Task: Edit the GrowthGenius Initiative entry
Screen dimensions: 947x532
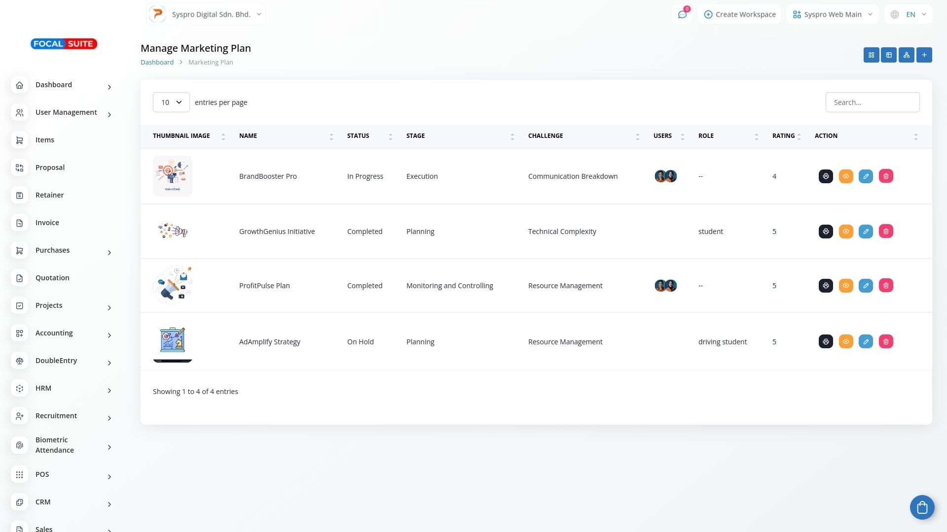Action: tap(866, 232)
